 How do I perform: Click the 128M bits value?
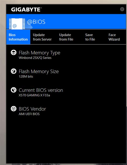click(26, 77)
